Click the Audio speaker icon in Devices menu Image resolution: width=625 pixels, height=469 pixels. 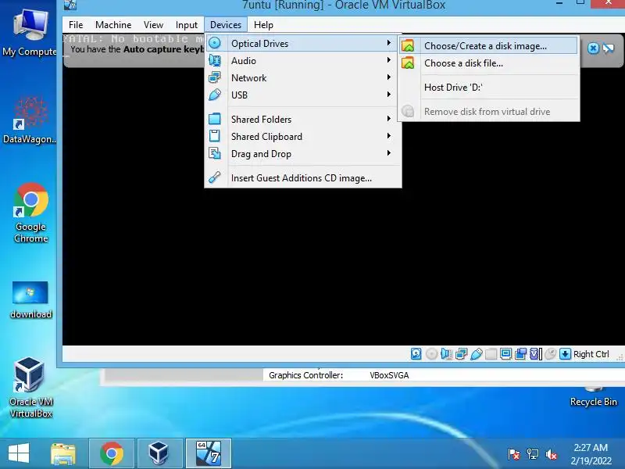tap(214, 61)
